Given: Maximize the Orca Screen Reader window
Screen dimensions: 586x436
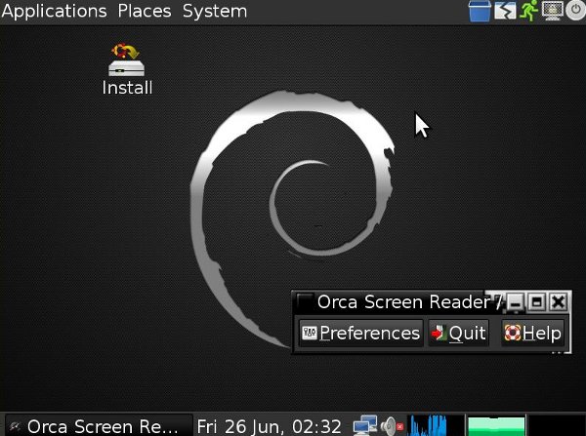Looking at the screenshot, I should click(537, 301).
